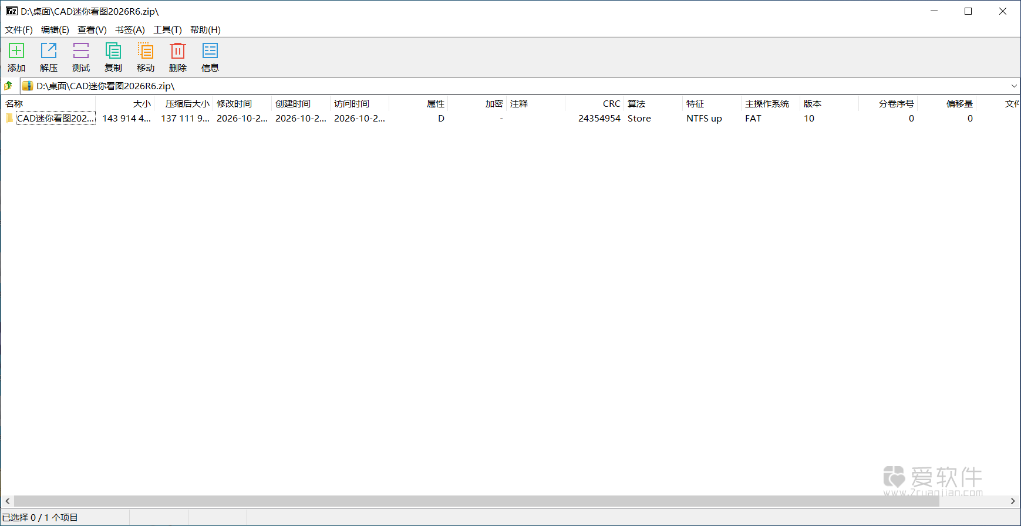The height and width of the screenshot is (526, 1021).
Task: Click the CRC value 24354954
Action: coord(599,118)
